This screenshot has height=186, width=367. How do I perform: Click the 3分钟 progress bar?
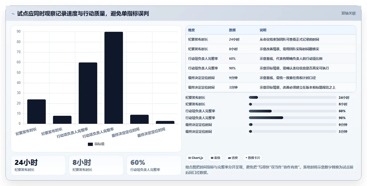tap(293, 131)
